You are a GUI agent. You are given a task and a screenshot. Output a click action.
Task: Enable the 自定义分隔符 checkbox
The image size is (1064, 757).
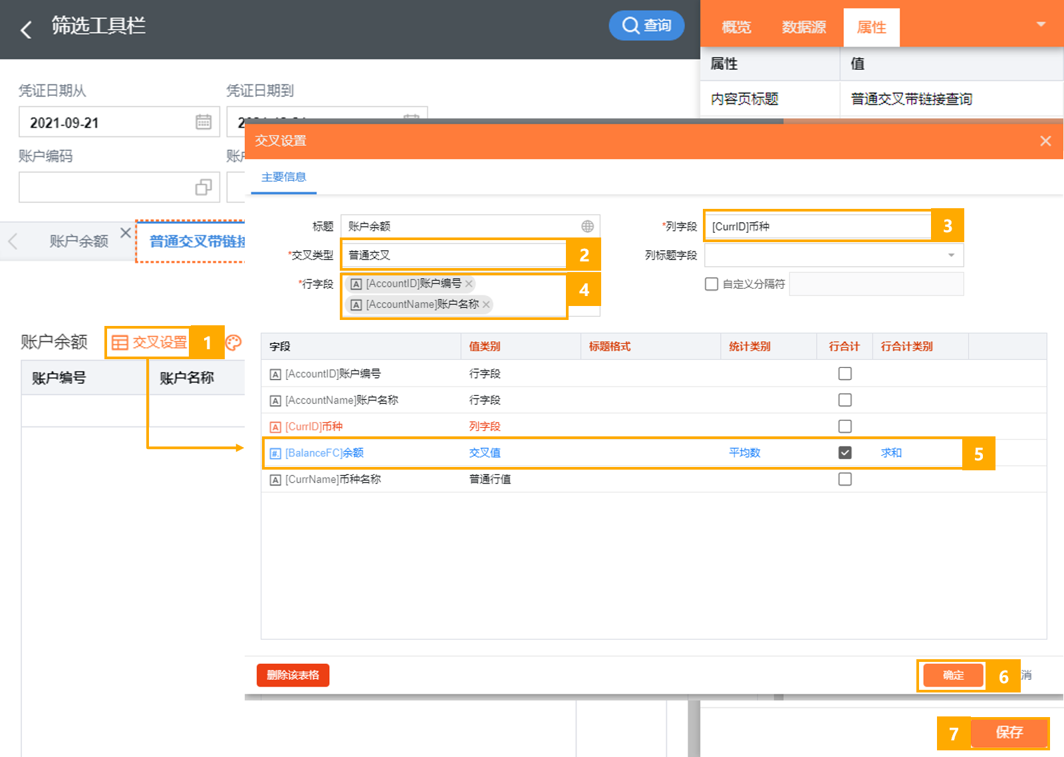coord(712,284)
